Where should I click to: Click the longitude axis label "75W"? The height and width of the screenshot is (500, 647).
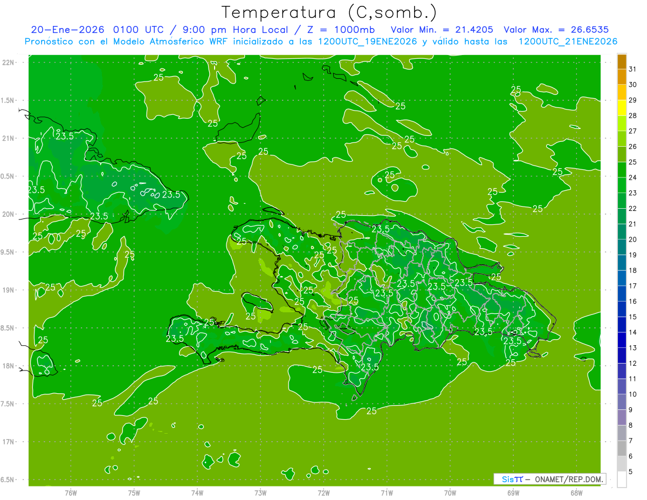(x=134, y=493)
